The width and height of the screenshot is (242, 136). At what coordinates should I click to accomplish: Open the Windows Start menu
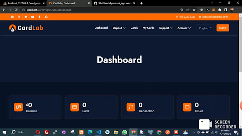point(4,132)
